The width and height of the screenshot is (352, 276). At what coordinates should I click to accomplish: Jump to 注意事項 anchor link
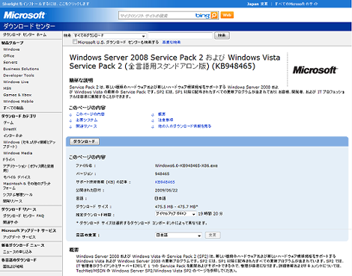pyautogui.click(x=166, y=120)
